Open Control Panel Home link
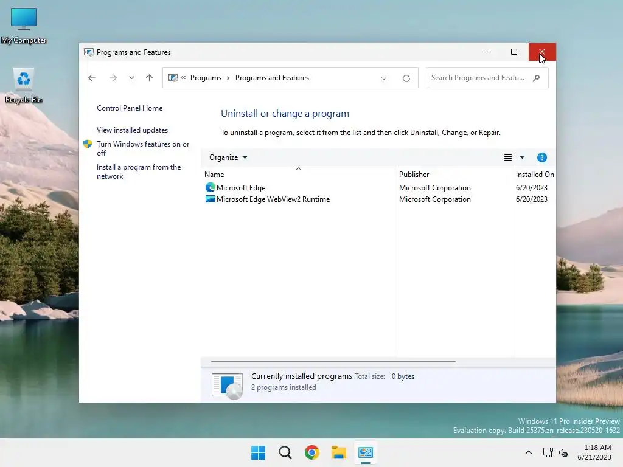623x467 pixels. pyautogui.click(x=130, y=108)
